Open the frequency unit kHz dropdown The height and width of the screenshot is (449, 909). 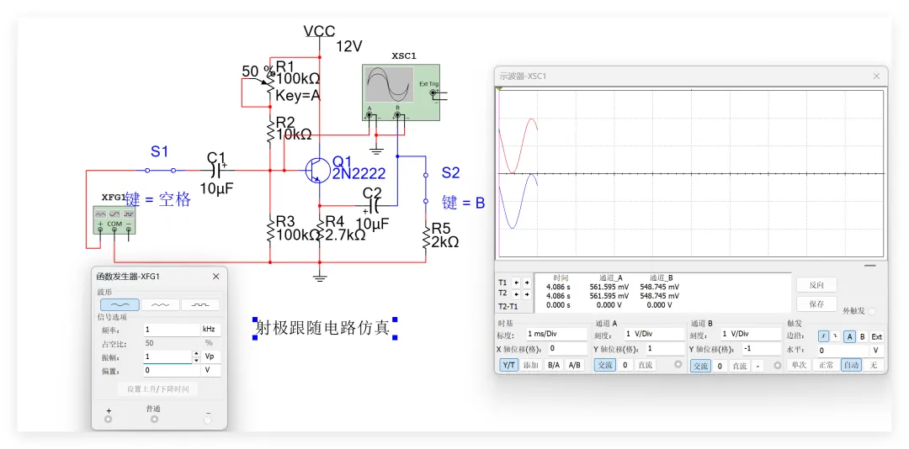coord(210,330)
